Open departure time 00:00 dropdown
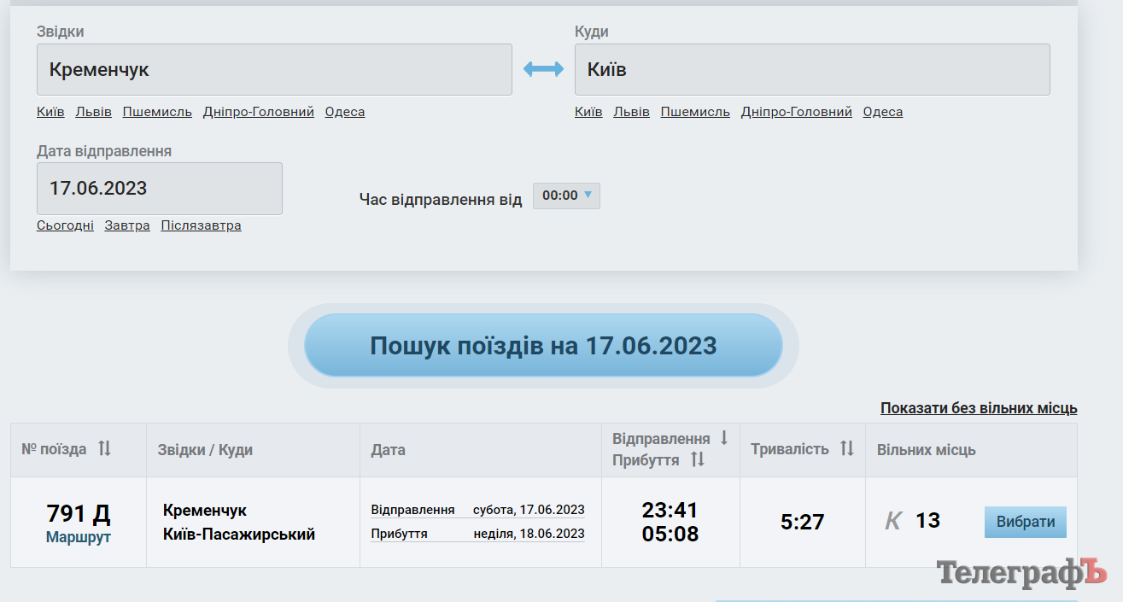Viewport: 1123px width, 602px height. (x=566, y=196)
